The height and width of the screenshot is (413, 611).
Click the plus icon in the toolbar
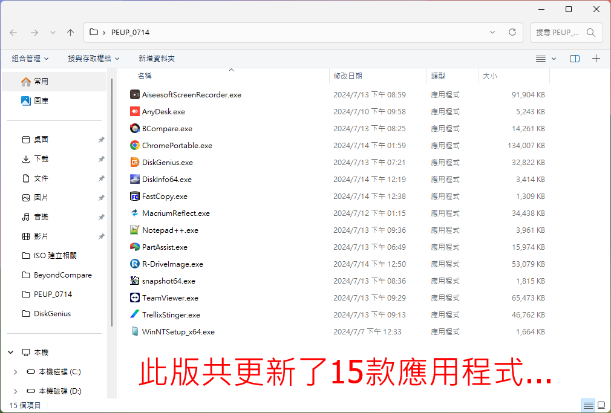point(596,59)
